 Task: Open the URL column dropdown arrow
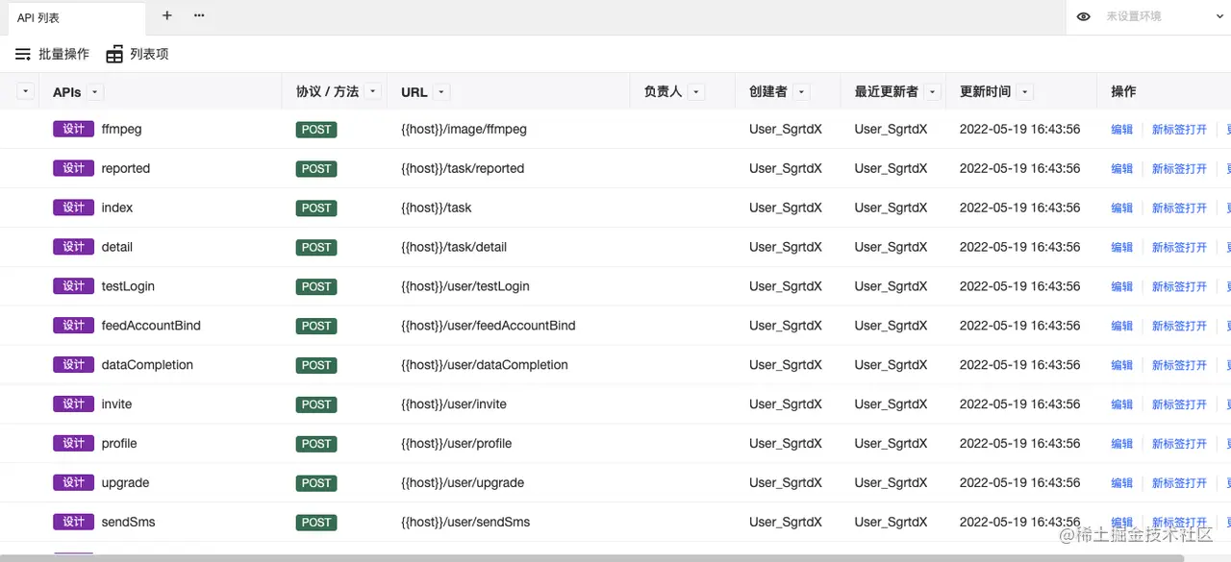[x=441, y=92]
